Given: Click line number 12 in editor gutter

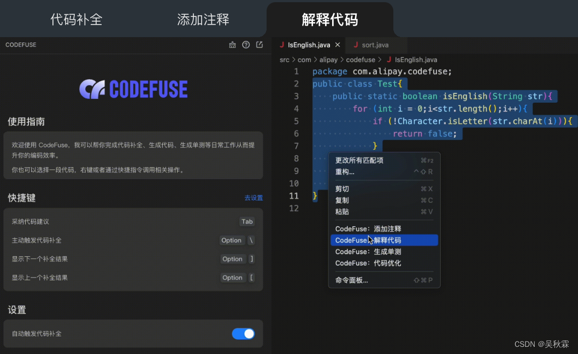Looking at the screenshot, I should (294, 208).
